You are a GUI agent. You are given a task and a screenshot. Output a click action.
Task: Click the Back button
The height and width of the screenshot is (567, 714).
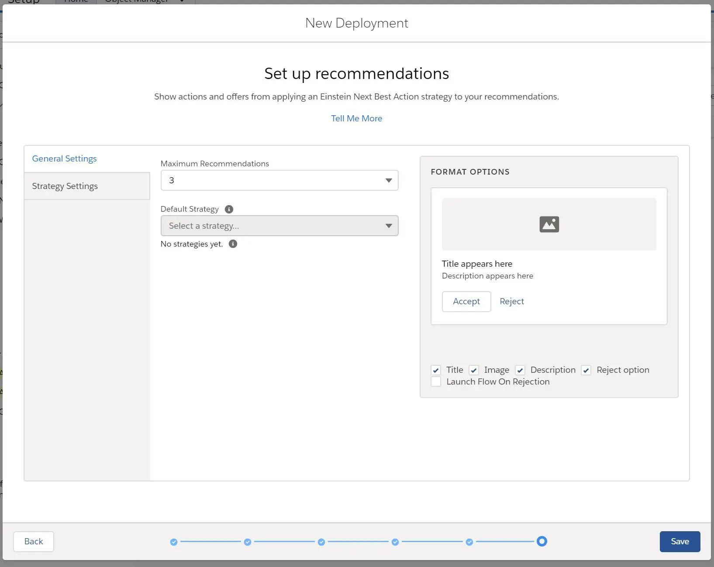[x=34, y=541]
